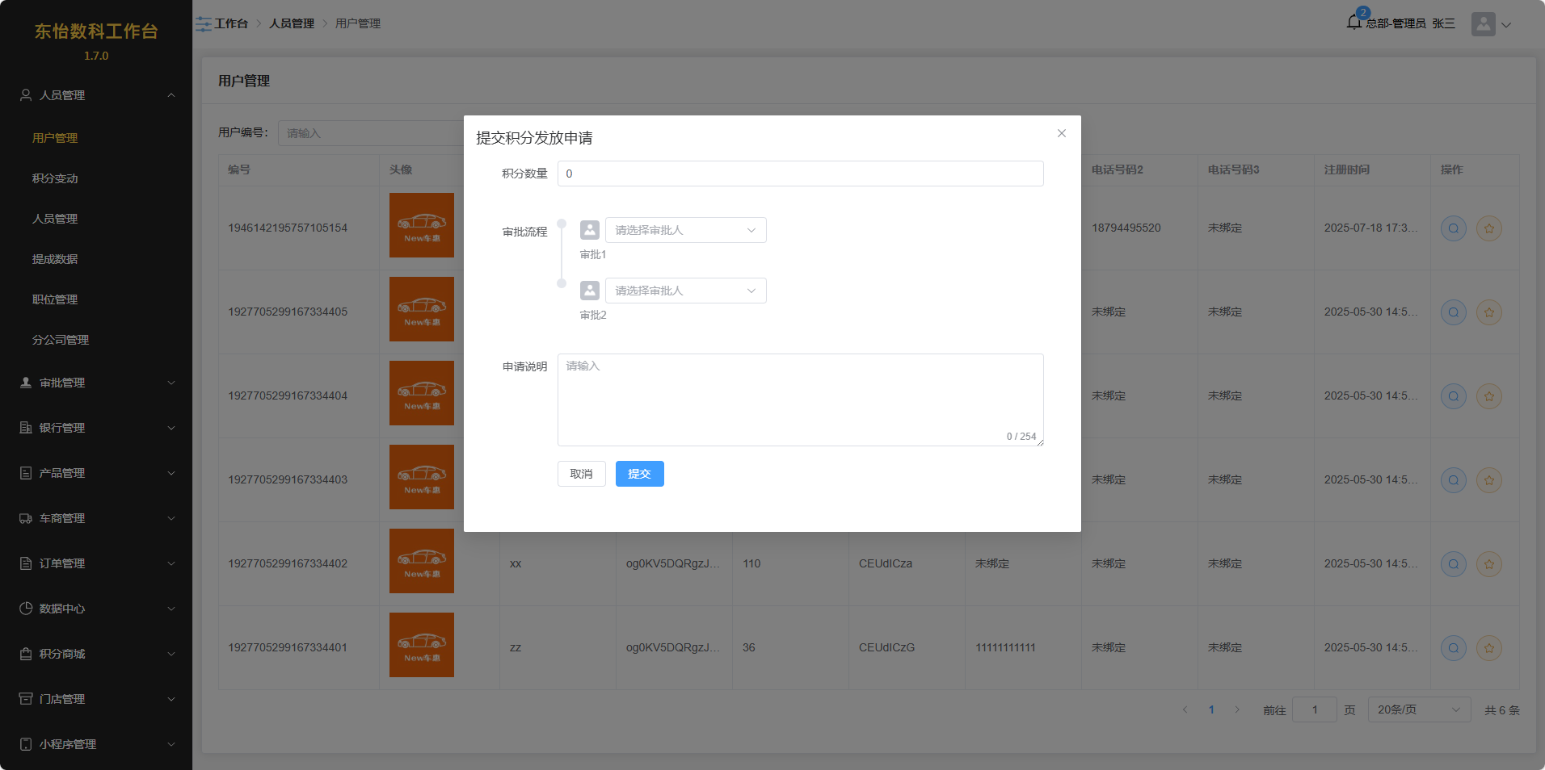Image resolution: width=1545 pixels, height=770 pixels.
Task: Click 人员管理 in the breadcrumb
Action: coord(292,24)
